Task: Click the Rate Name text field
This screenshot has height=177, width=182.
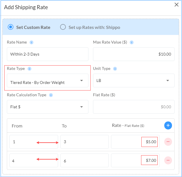Action: click(x=48, y=54)
